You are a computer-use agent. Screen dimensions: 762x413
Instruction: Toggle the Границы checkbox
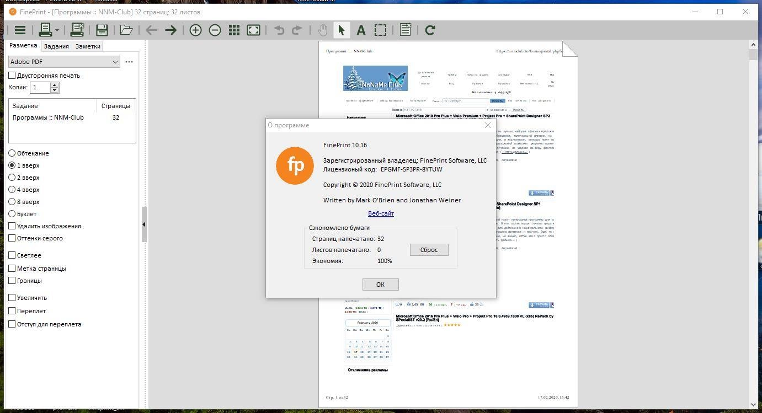click(12, 281)
